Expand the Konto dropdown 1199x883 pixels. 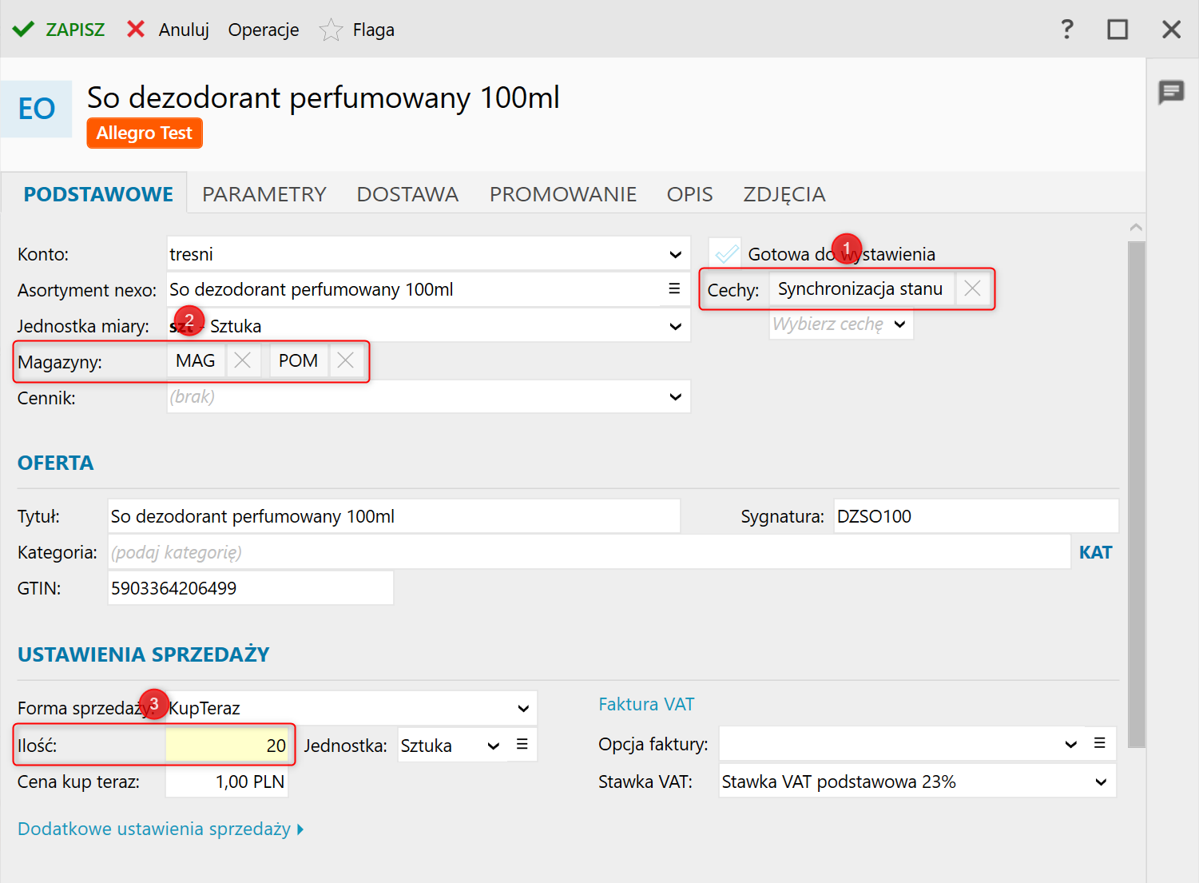(675, 255)
